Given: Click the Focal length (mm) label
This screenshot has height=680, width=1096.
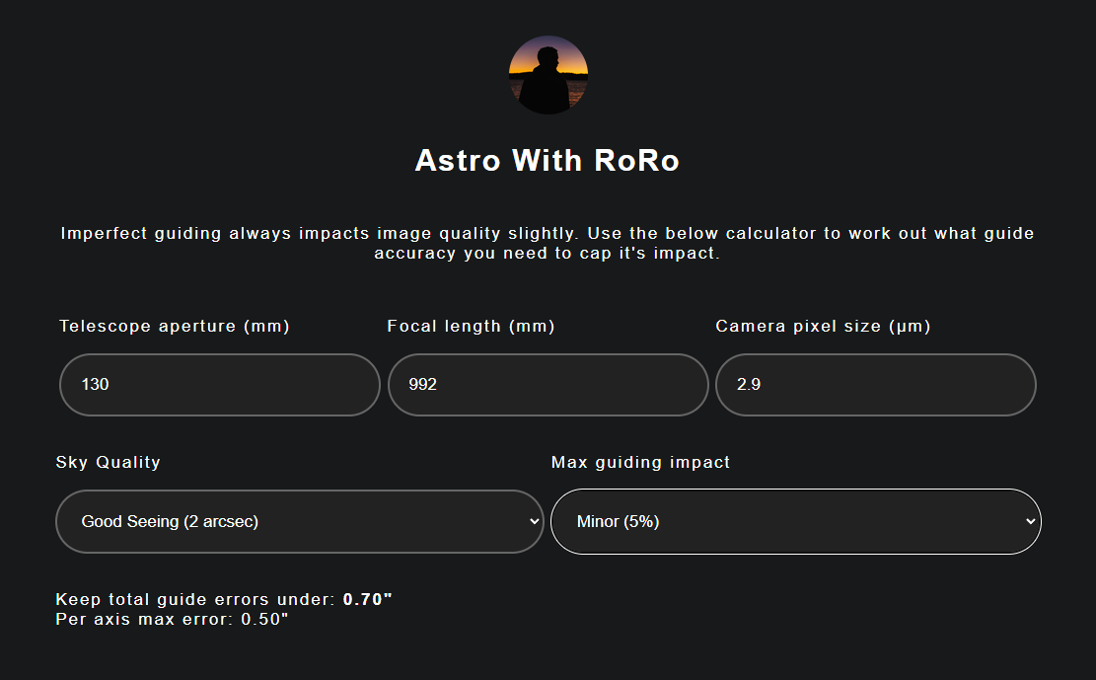Looking at the screenshot, I should [472, 326].
